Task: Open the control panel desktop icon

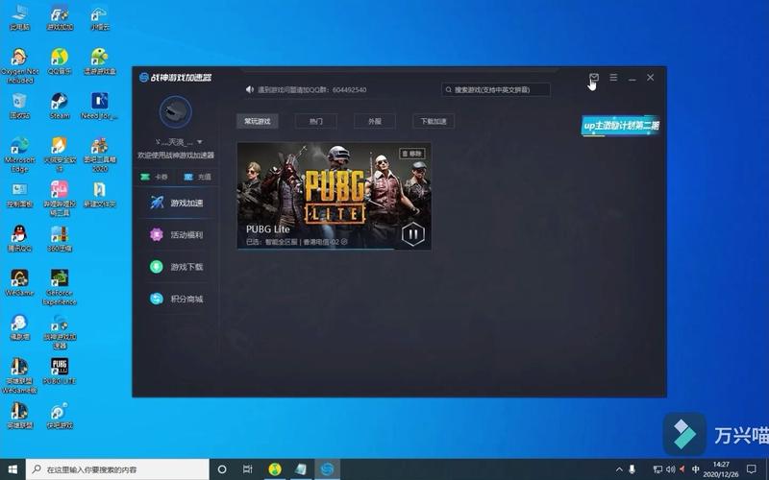Action: 19,195
